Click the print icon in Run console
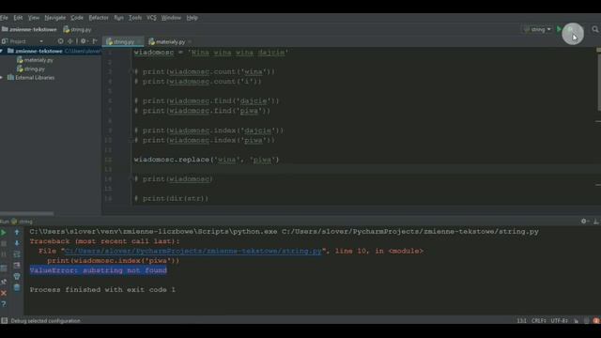Screen dimensions: 601x338 pos(17,276)
